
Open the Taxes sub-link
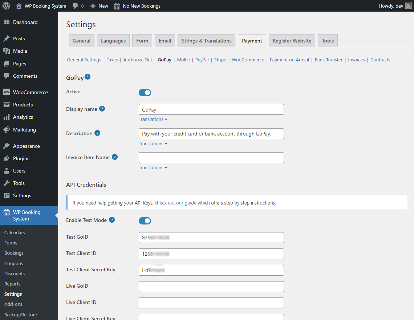112,60
